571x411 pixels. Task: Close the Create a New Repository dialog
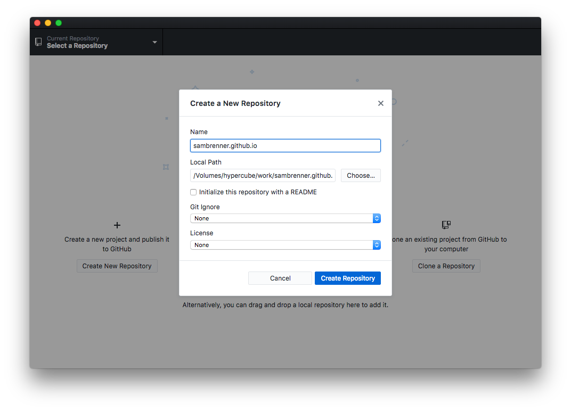coord(380,103)
